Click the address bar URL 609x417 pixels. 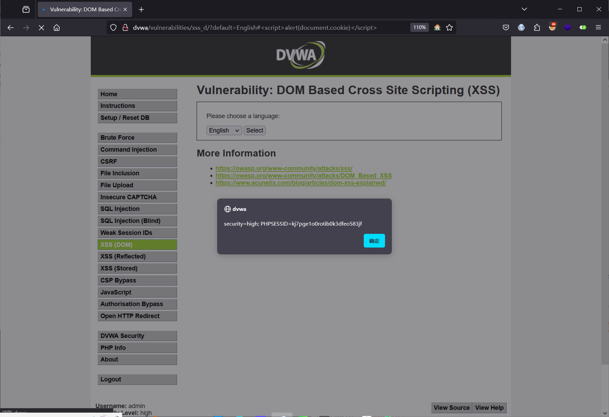point(255,28)
